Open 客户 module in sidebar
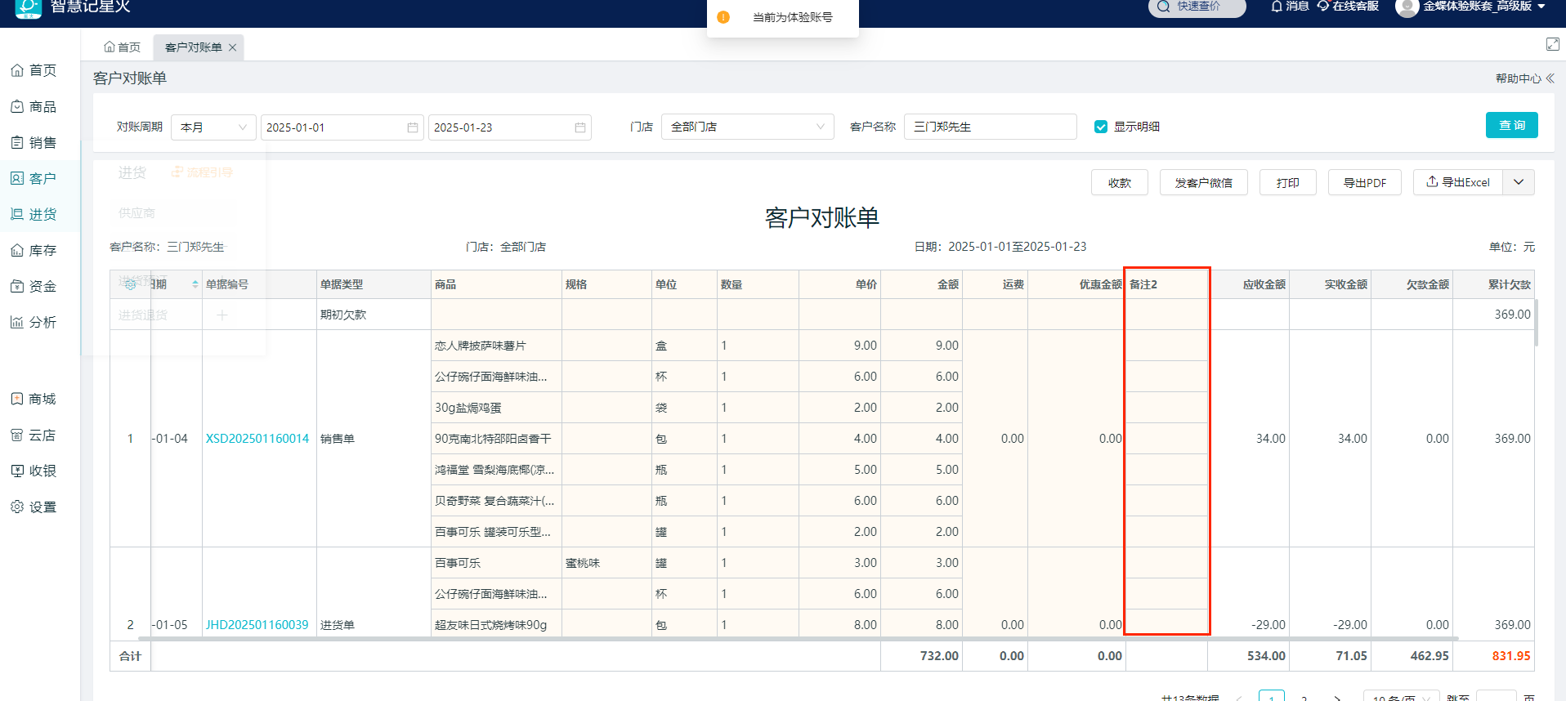 click(34, 178)
